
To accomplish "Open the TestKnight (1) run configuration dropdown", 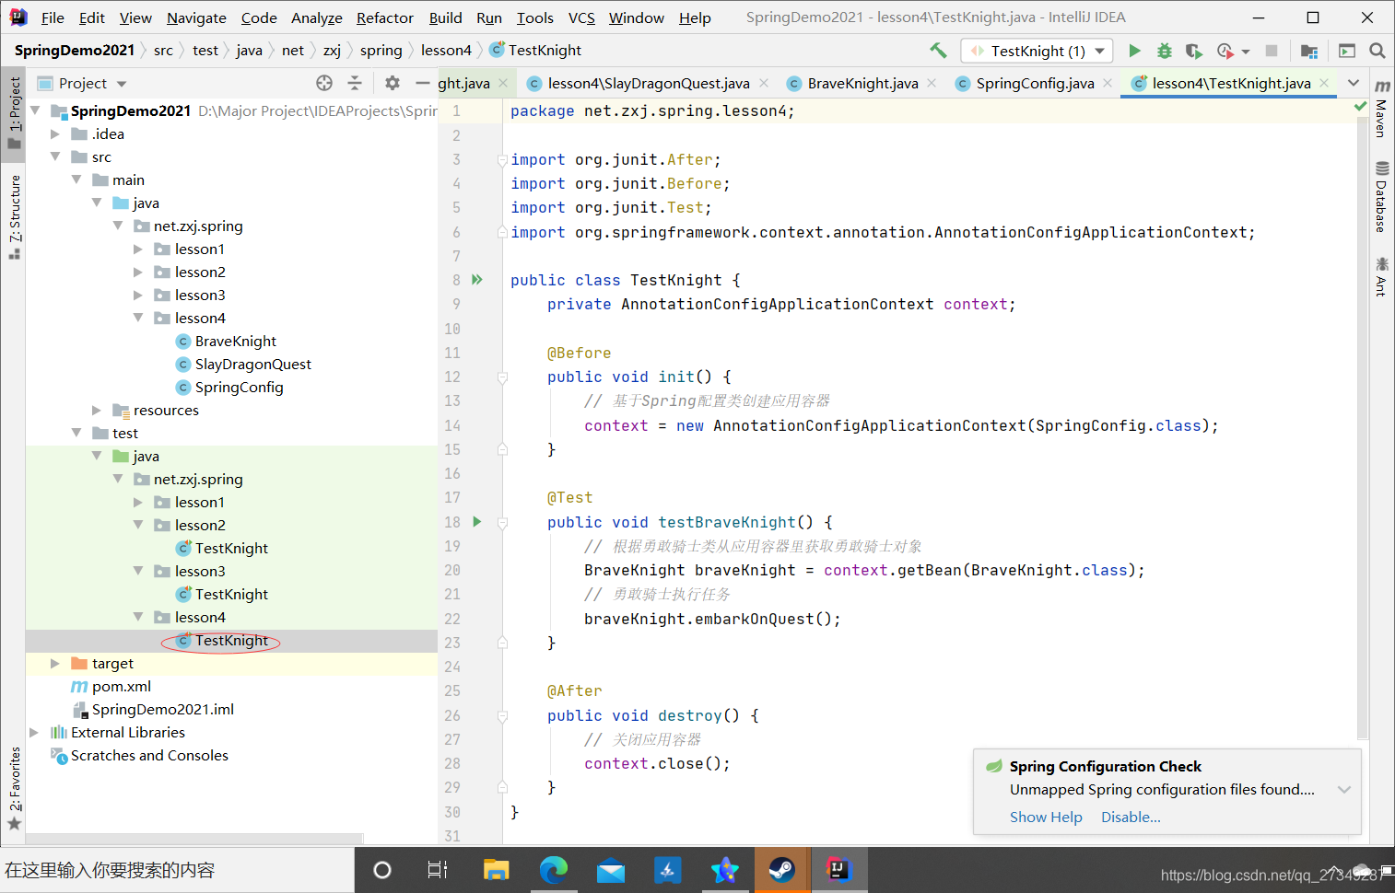I will click(x=1037, y=51).
